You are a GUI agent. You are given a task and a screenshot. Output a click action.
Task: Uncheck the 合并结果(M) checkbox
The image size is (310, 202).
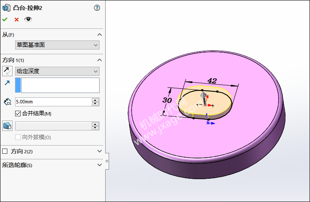pyautogui.click(x=18, y=113)
